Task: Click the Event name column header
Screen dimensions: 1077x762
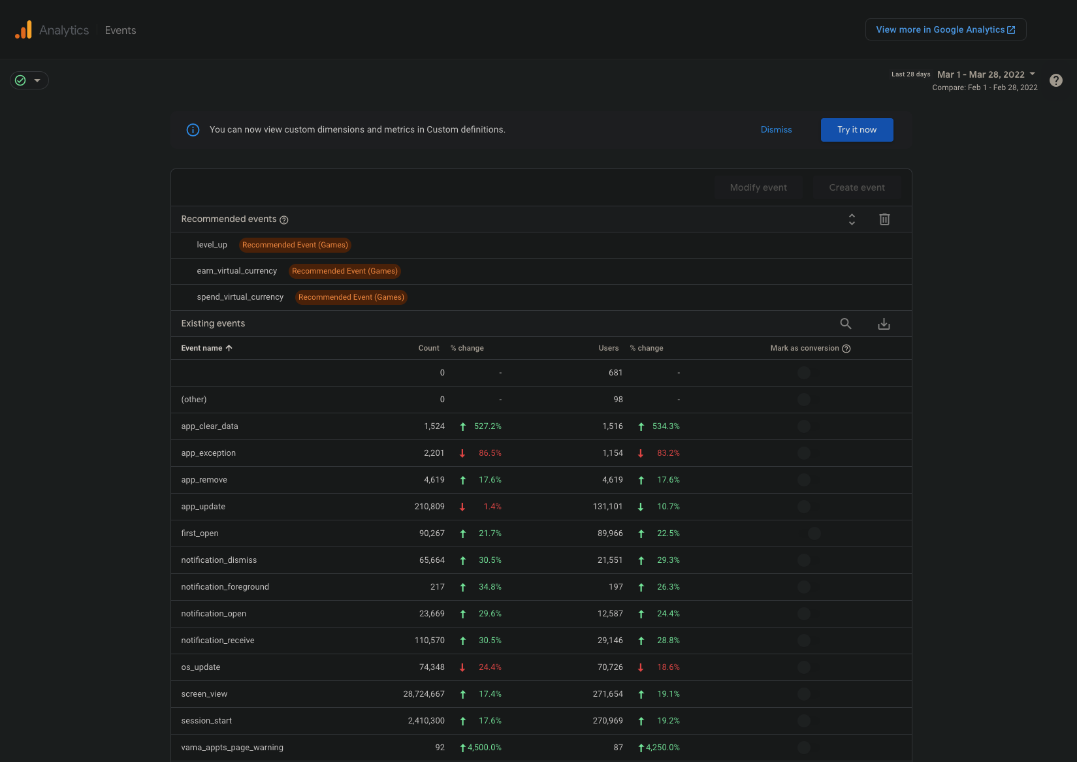Action: [201, 348]
